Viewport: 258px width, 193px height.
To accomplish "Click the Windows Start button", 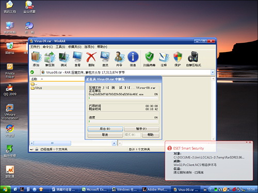I will tap(5, 189).
